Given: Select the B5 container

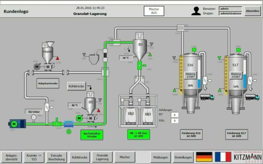Looking at the screenshot, I should click(x=90, y=103).
